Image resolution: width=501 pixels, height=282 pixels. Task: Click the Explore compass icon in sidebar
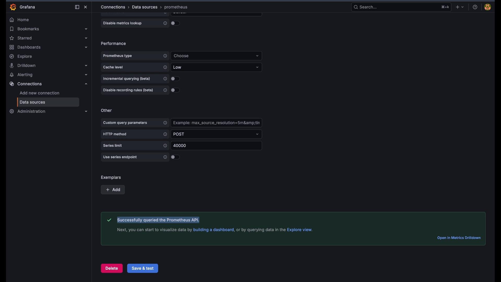(12, 56)
